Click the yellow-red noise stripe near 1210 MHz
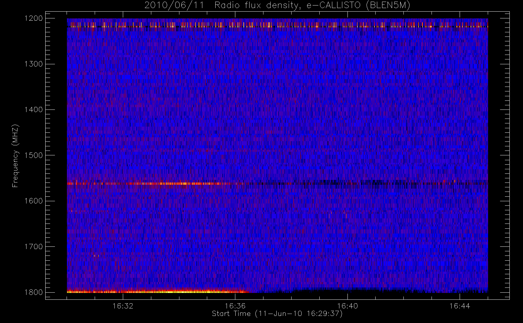Image resolution: width=523 pixels, height=323 pixels. pos(277,25)
